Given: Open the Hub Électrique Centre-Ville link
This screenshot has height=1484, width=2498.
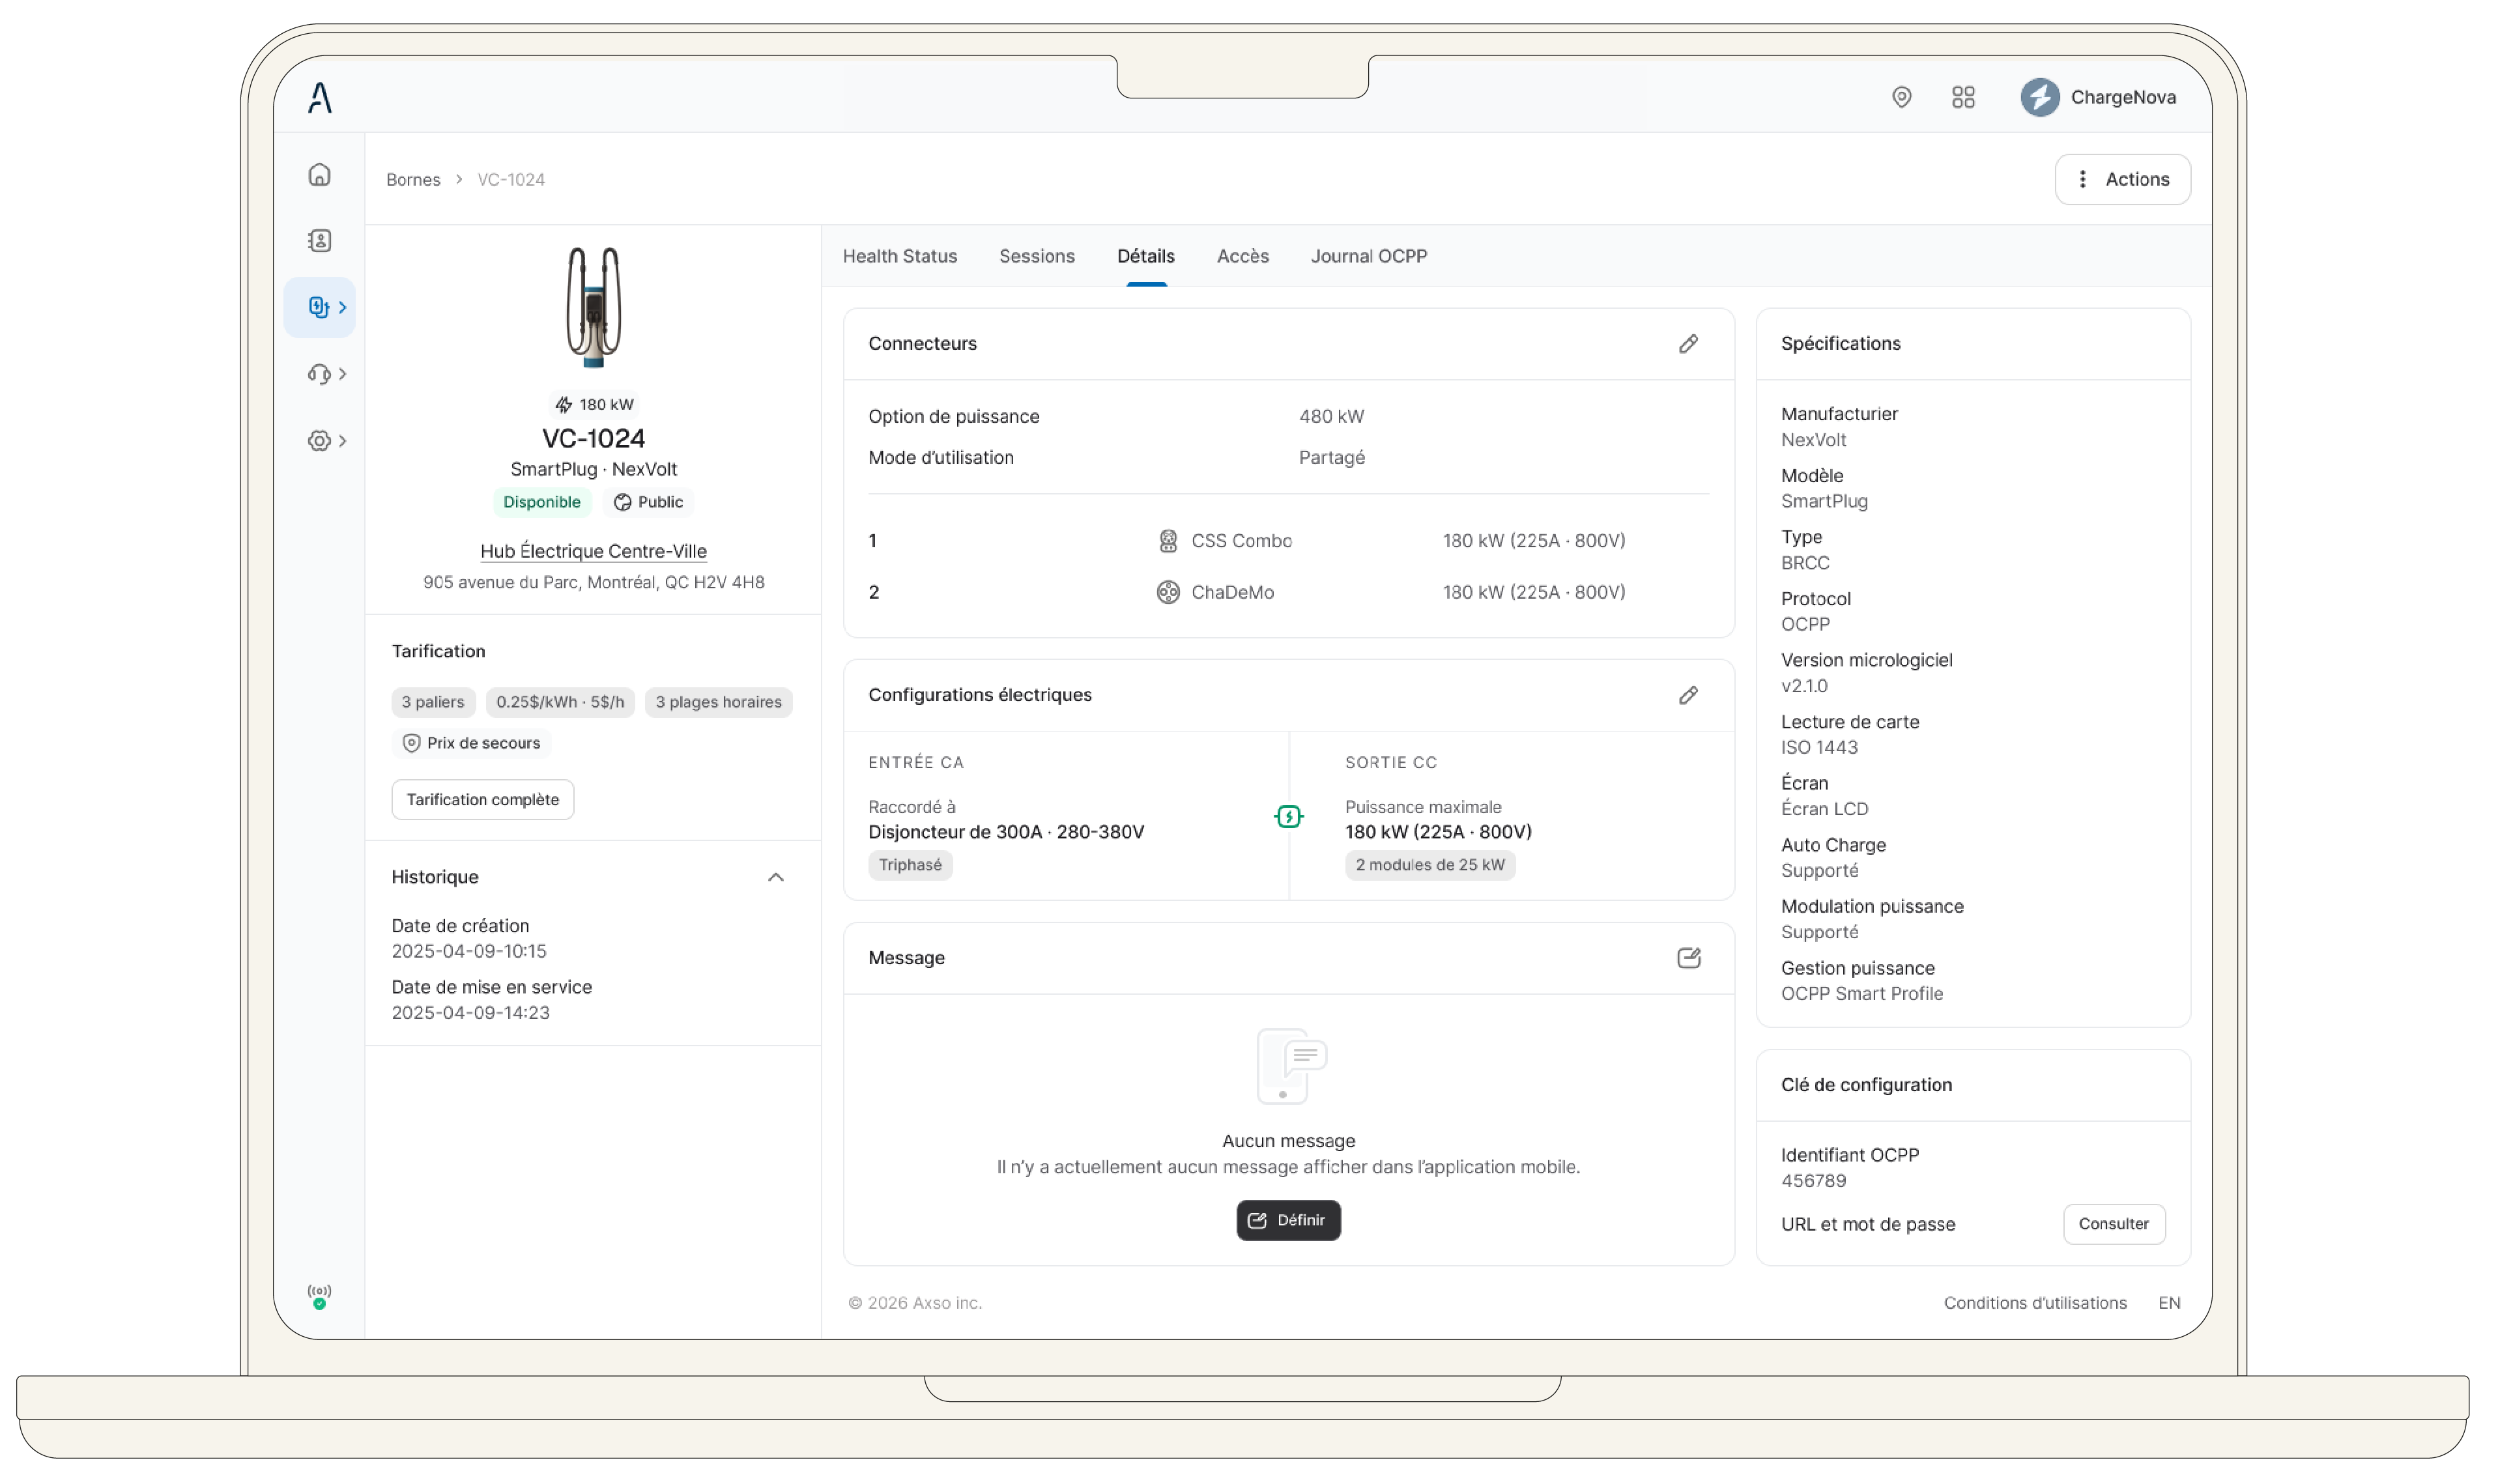Looking at the screenshot, I should click(593, 551).
